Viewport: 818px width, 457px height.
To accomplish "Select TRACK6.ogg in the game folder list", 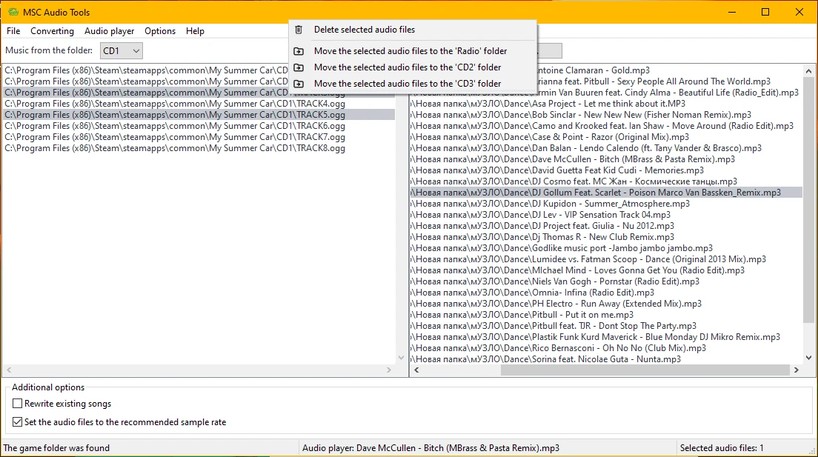I will [199, 126].
